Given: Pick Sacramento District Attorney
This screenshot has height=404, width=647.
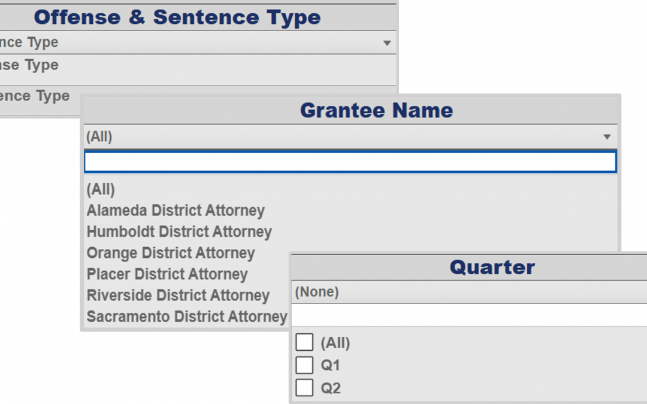Looking at the screenshot, I should pyautogui.click(x=186, y=317).
